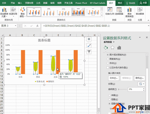Select Picture or texture fill (图片或纹理填充) radio

[x=108, y=55]
